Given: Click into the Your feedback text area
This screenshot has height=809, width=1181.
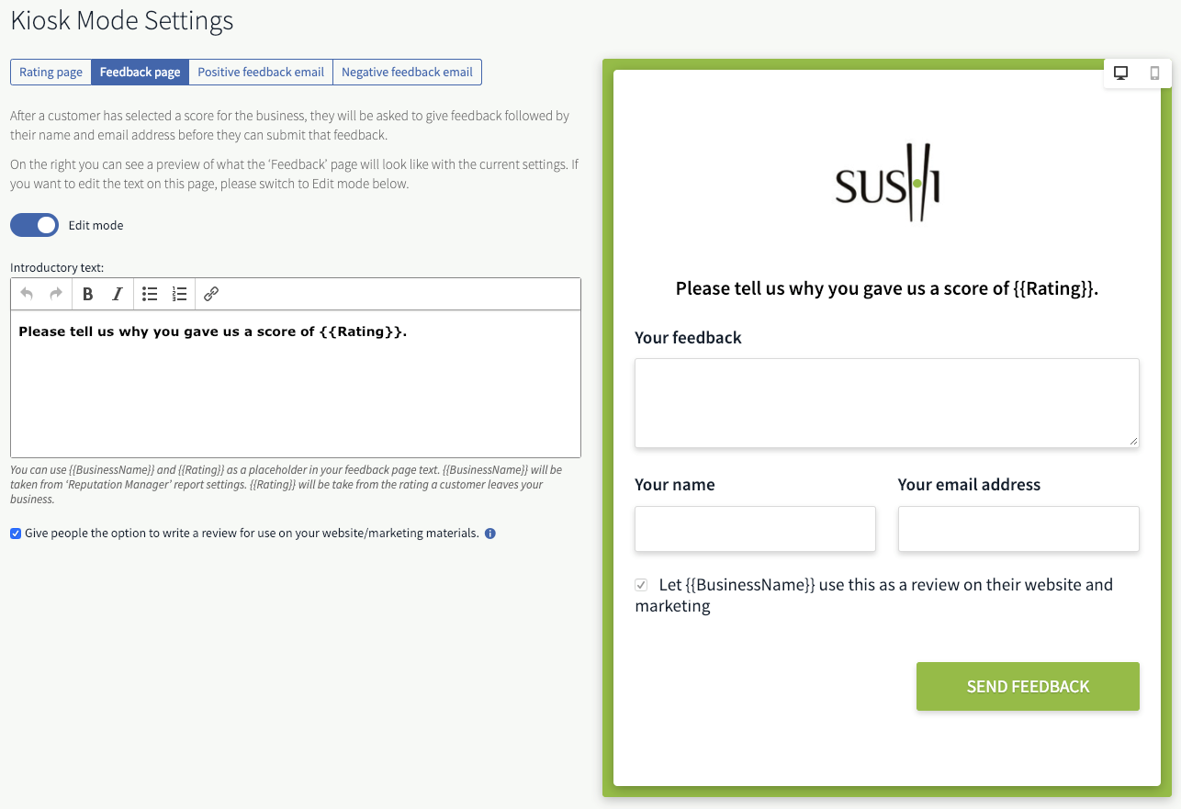Looking at the screenshot, I should pos(887,403).
